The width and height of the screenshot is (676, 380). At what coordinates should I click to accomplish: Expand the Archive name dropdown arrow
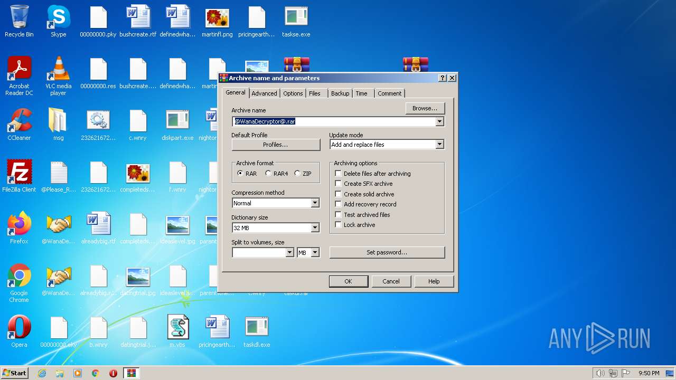(x=439, y=121)
